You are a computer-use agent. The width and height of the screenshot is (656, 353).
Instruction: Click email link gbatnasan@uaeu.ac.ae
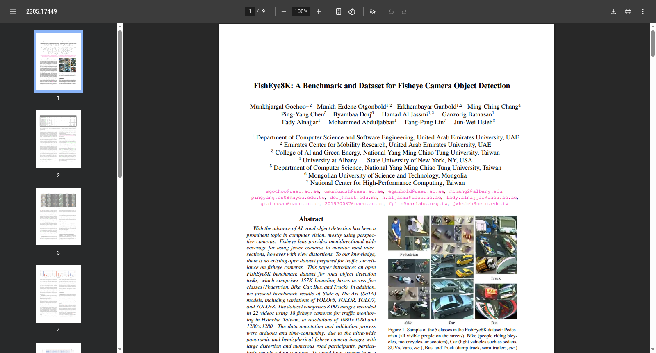pyautogui.click(x=290, y=204)
